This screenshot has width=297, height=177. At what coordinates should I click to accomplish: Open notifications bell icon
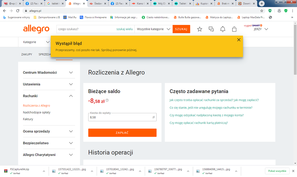tap(223, 29)
